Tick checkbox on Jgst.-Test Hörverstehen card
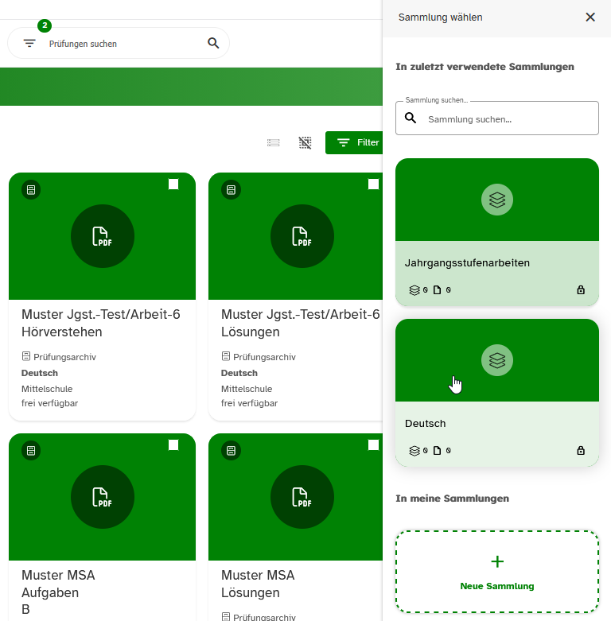Viewport: 611px width, 621px height. pyautogui.click(x=173, y=184)
